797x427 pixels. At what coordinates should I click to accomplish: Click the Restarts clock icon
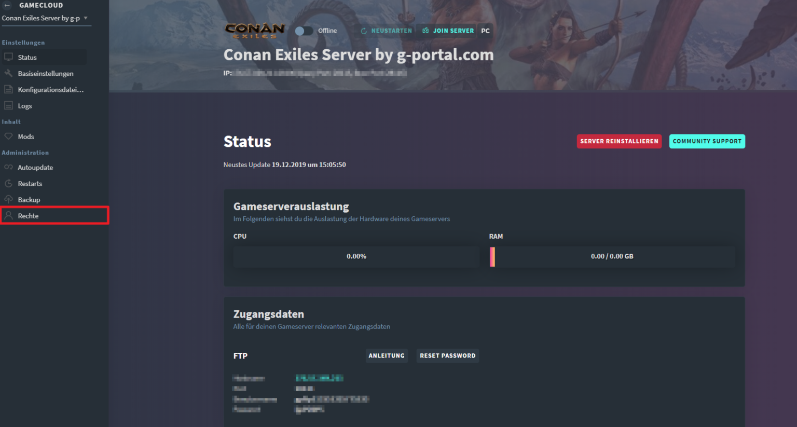tap(8, 183)
